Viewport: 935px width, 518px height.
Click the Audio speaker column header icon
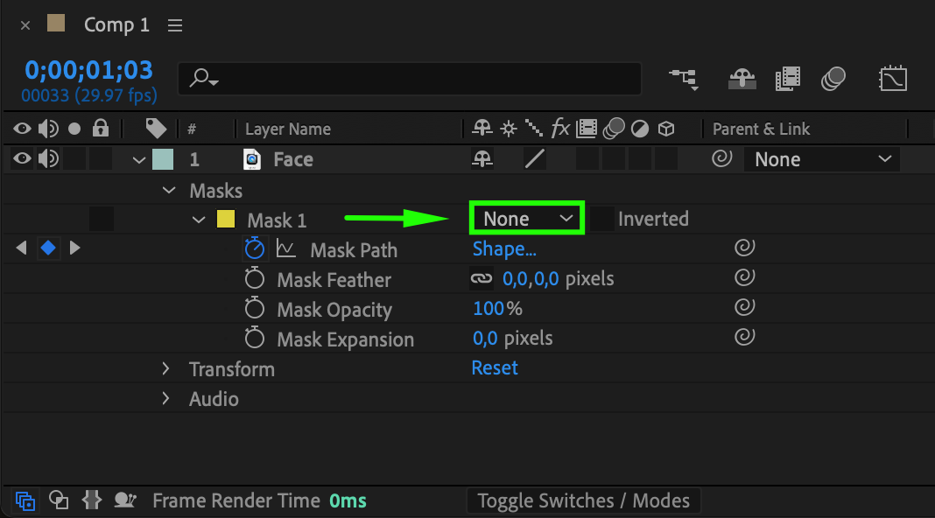(48, 129)
